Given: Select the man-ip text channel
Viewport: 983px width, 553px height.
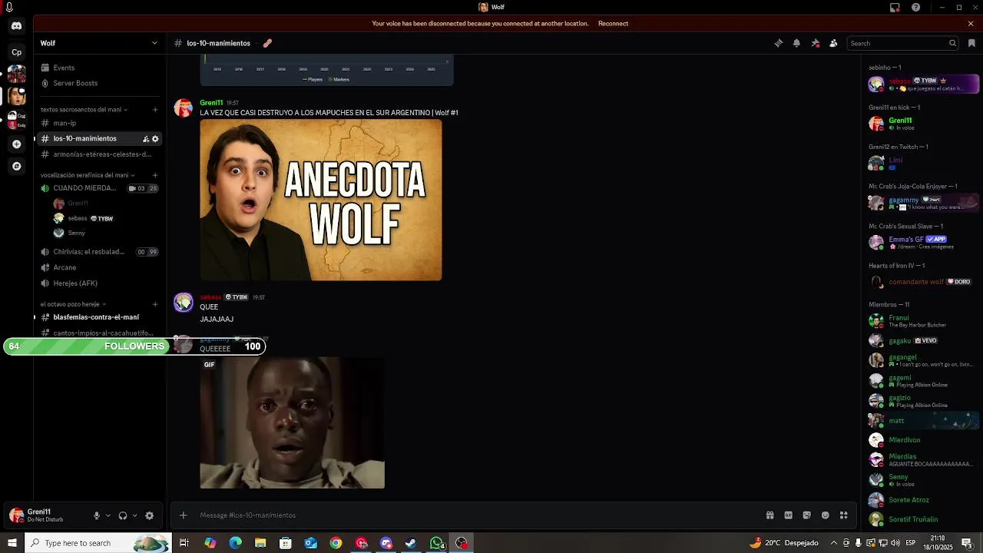Looking at the screenshot, I should [98, 123].
